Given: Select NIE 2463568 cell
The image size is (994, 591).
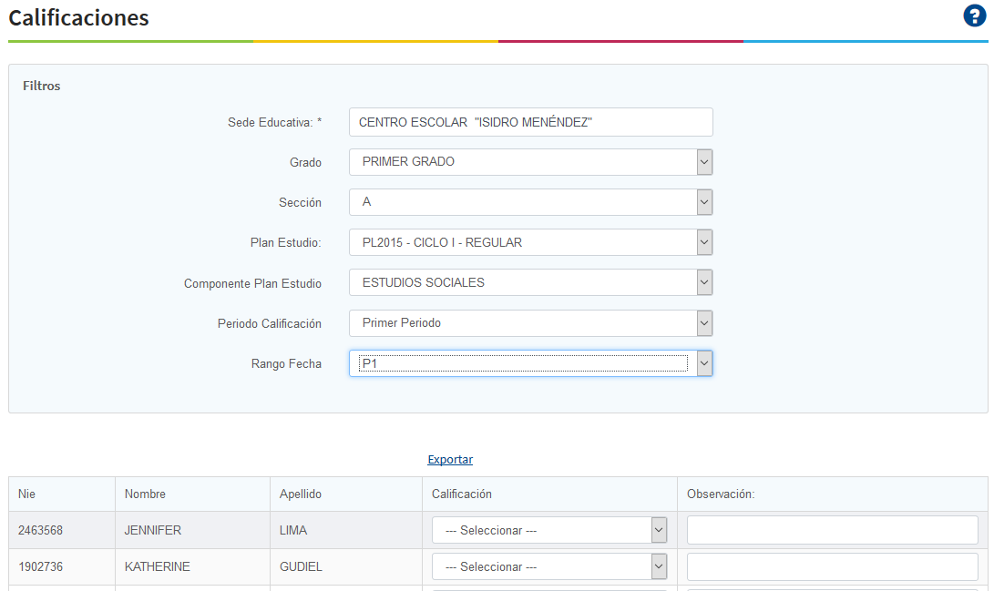Looking at the screenshot, I should [x=41, y=530].
